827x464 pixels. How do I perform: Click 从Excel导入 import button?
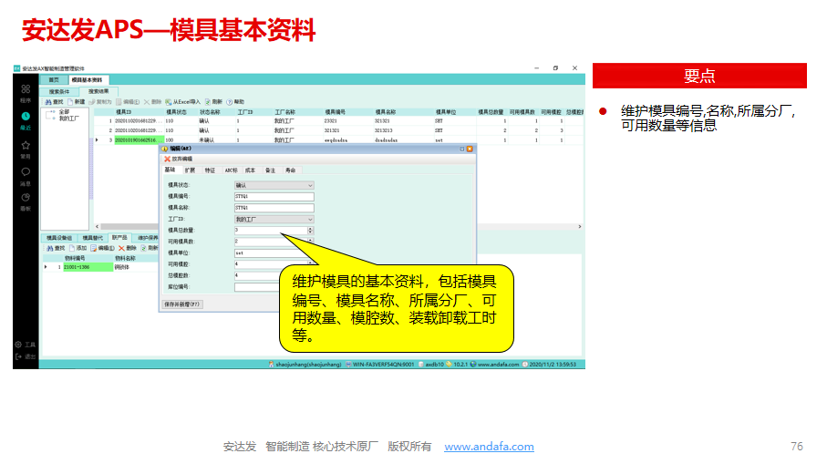tap(182, 102)
